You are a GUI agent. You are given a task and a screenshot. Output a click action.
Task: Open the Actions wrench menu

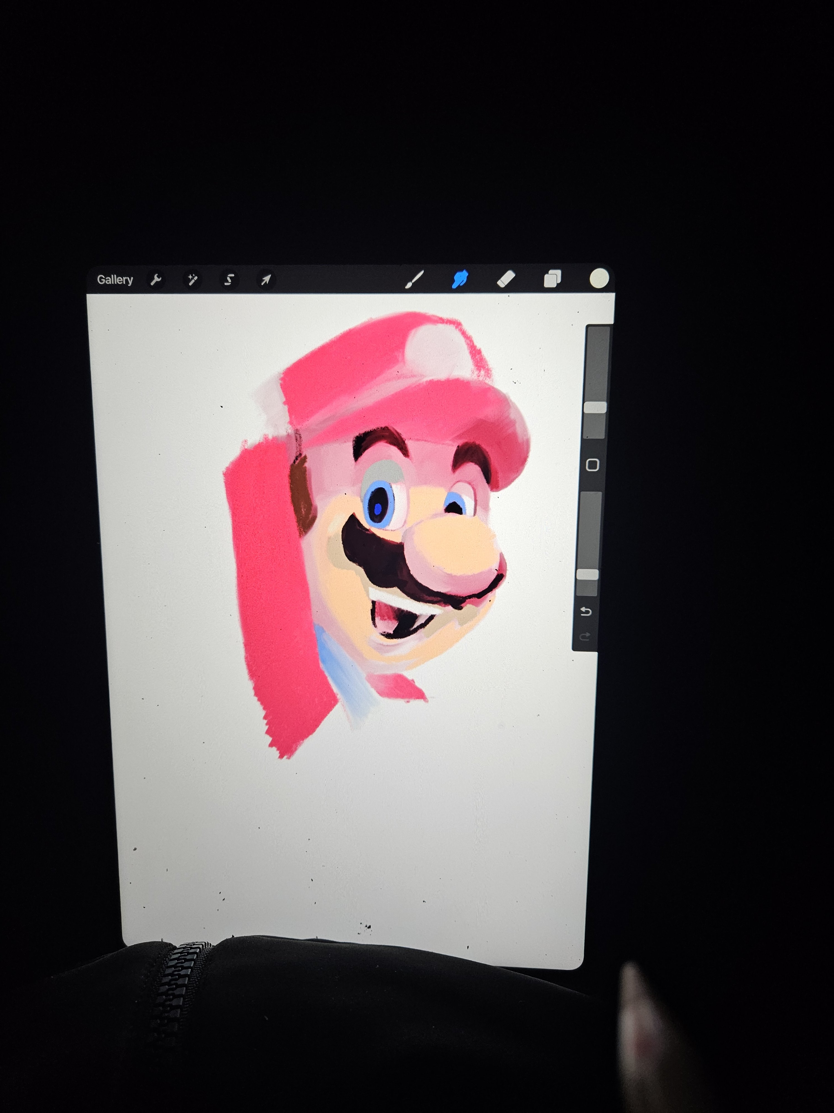click(156, 280)
